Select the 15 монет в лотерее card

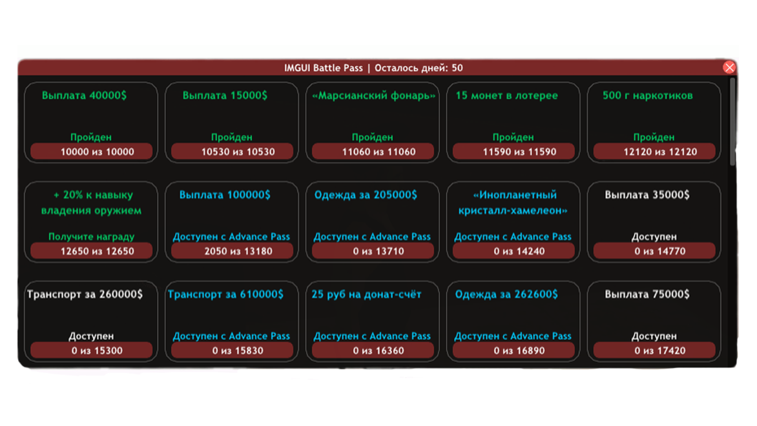click(x=513, y=123)
